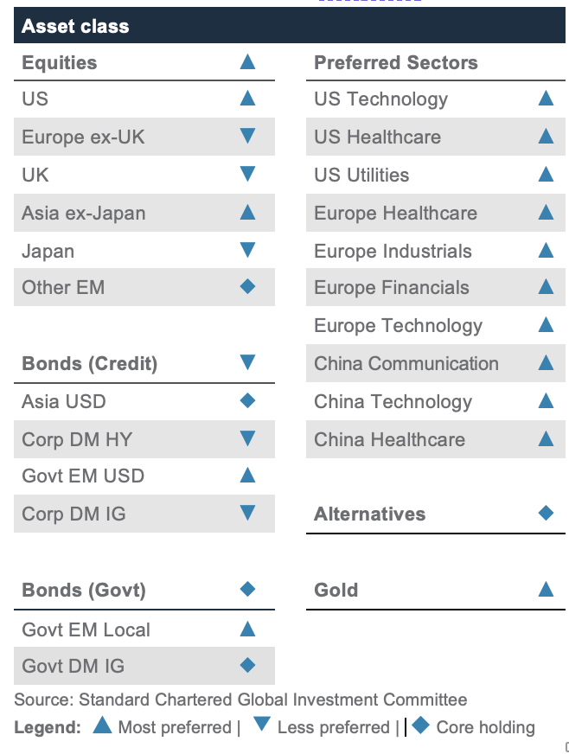The image size is (569, 754).
Task: Select the Equities section heading
Action: click(60, 62)
